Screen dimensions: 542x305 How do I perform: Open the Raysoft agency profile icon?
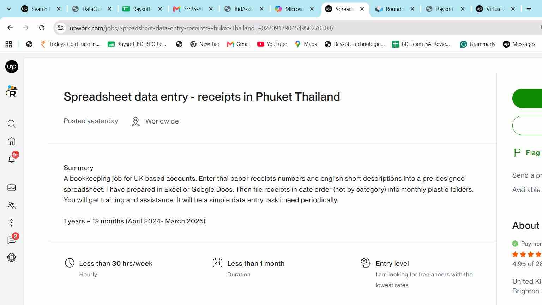click(x=12, y=91)
